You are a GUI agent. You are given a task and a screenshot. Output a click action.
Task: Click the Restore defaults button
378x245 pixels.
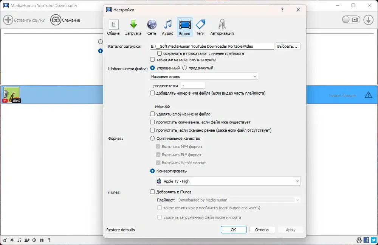tap(121, 230)
